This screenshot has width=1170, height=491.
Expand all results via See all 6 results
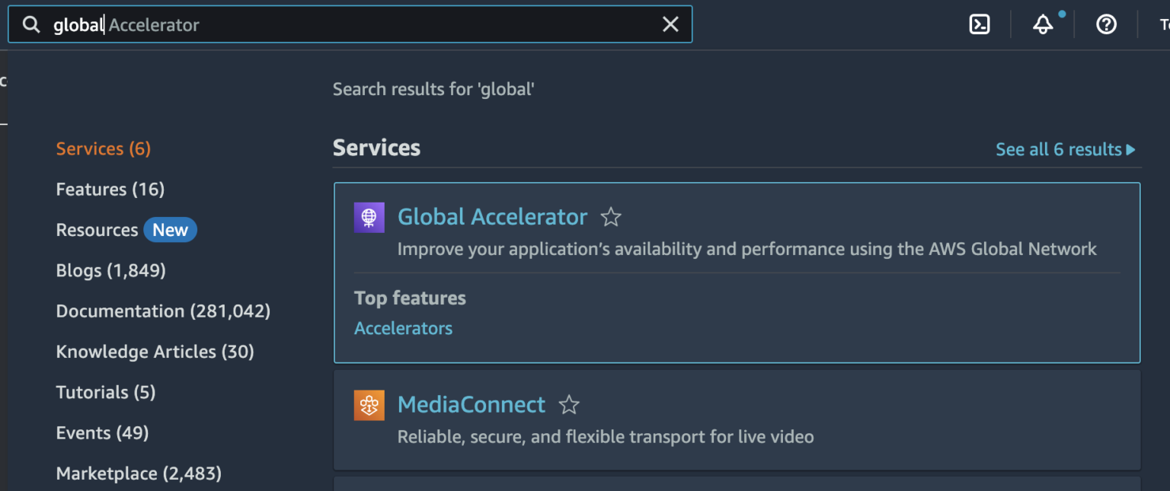tap(1064, 148)
